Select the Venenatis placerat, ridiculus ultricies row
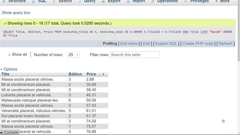The height and width of the screenshot is (135, 240). click(54, 111)
